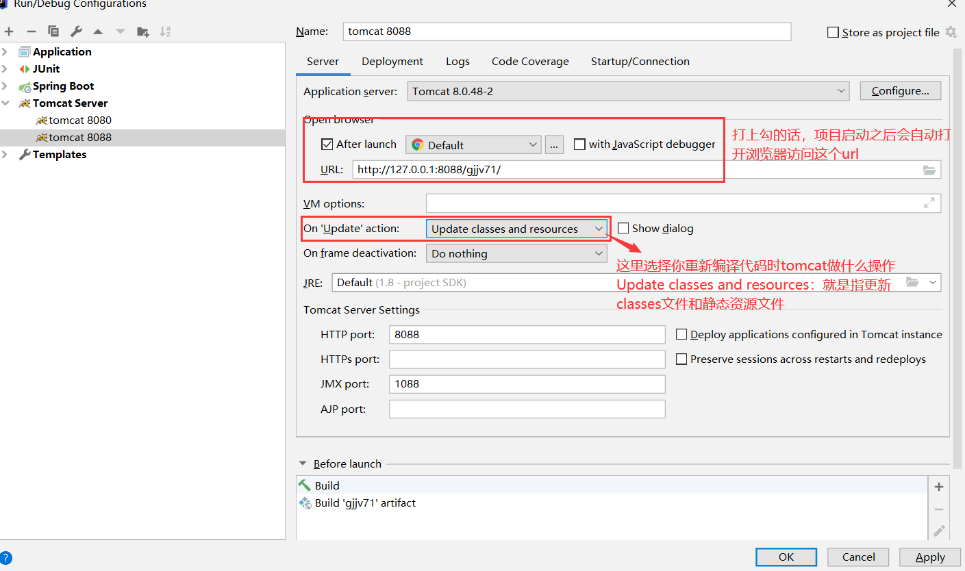This screenshot has width=965, height=571.
Task: Click the OK button
Action: 786,557
